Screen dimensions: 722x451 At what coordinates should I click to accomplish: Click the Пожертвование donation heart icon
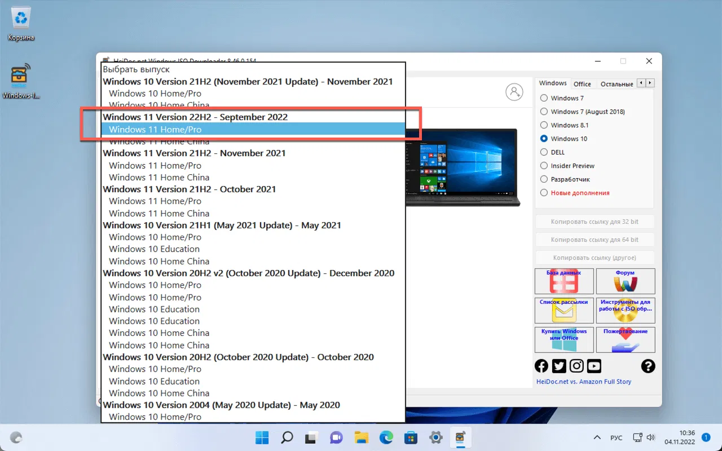pos(626,339)
